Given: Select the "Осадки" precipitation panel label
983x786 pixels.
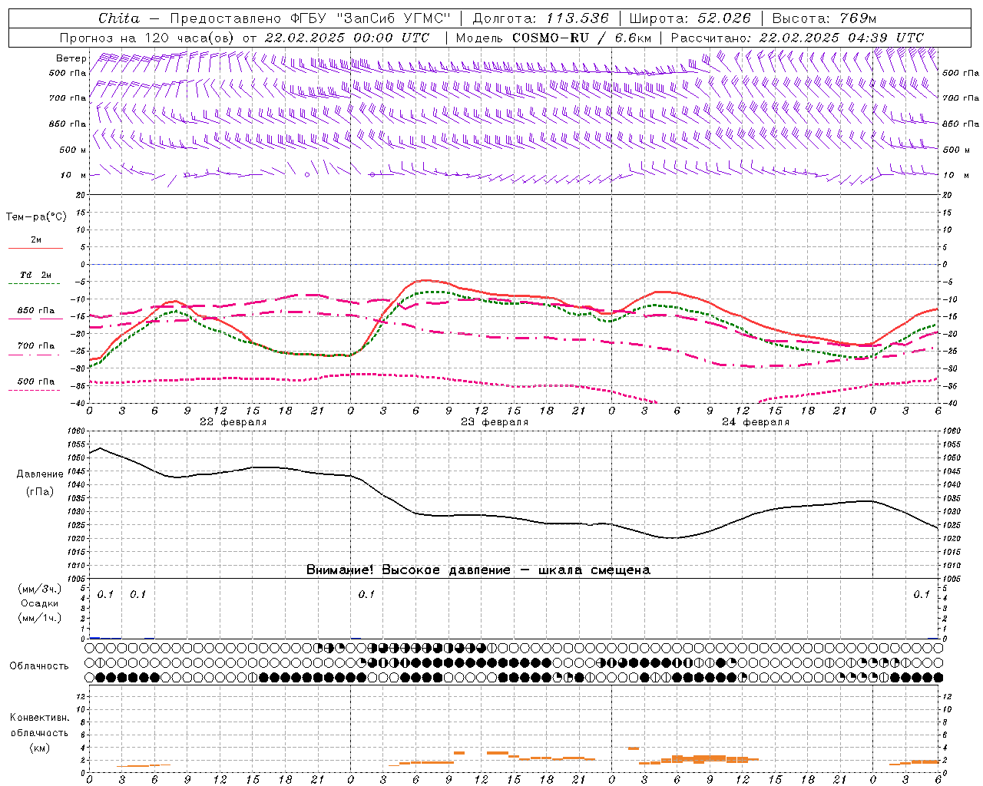Looking at the screenshot, I should pyautogui.click(x=39, y=603).
